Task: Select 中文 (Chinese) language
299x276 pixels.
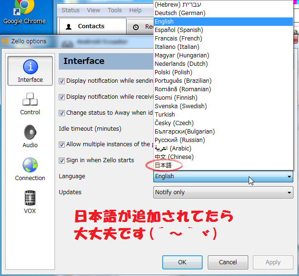Action: pyautogui.click(x=223, y=157)
